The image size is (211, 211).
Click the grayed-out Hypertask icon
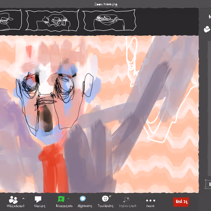click(126, 199)
